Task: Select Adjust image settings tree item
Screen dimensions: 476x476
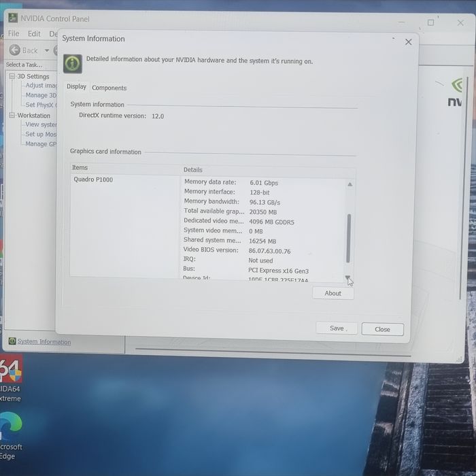Action: [x=41, y=86]
